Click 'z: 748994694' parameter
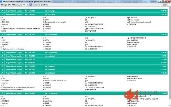This screenshot has height=107, width=171. 131,24
